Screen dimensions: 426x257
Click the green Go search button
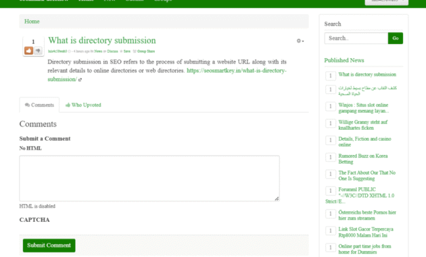pyautogui.click(x=396, y=39)
